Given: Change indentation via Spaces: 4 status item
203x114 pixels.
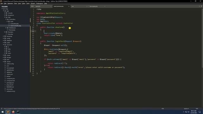Looking at the screenshot, I should (186, 109).
